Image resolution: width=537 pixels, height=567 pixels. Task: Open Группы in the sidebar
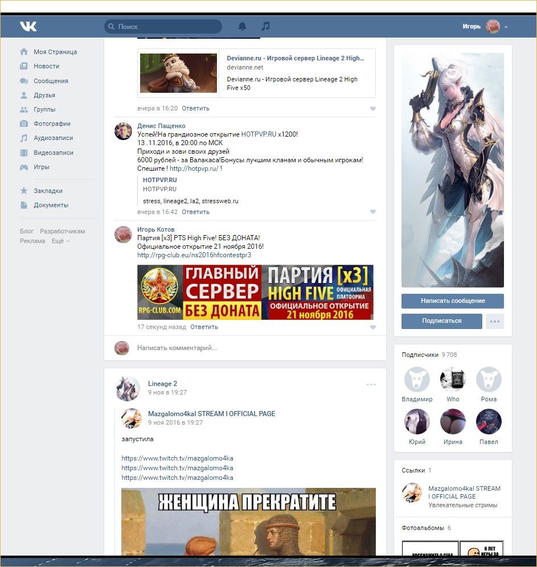(44, 109)
